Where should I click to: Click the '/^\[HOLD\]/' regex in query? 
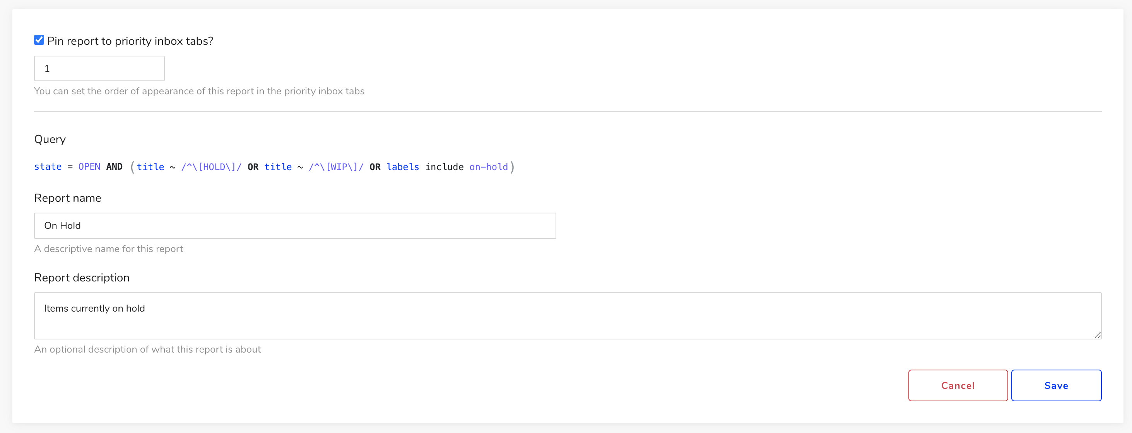(211, 167)
